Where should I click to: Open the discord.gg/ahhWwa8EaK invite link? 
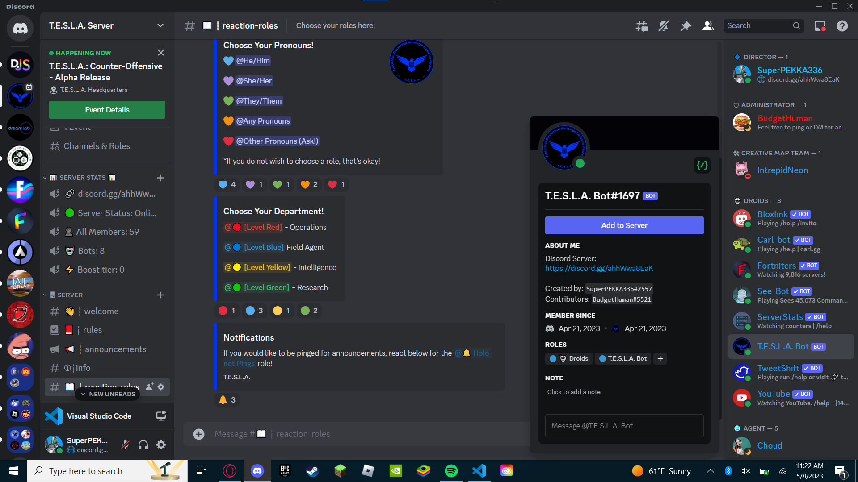[599, 268]
